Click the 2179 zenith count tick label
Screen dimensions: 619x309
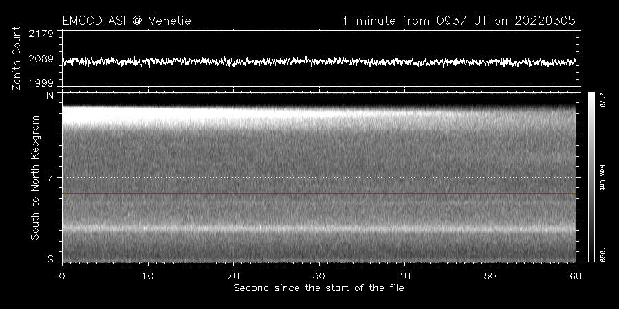pyautogui.click(x=41, y=34)
